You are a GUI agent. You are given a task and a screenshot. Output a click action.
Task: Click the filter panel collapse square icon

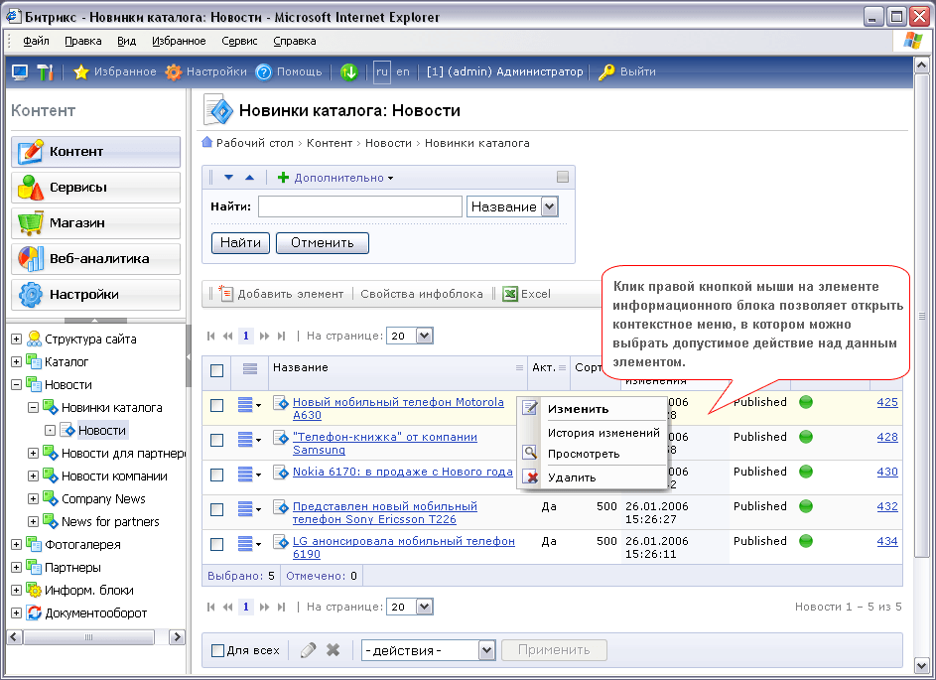click(563, 177)
